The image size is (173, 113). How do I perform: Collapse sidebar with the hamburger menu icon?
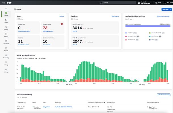6,8
